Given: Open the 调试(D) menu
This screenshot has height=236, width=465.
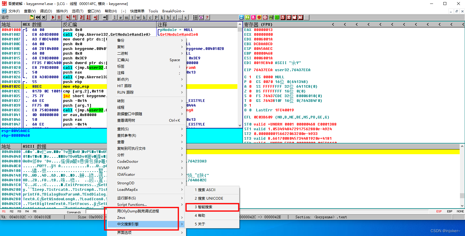Looking at the screenshot, I should click(x=46, y=11).
